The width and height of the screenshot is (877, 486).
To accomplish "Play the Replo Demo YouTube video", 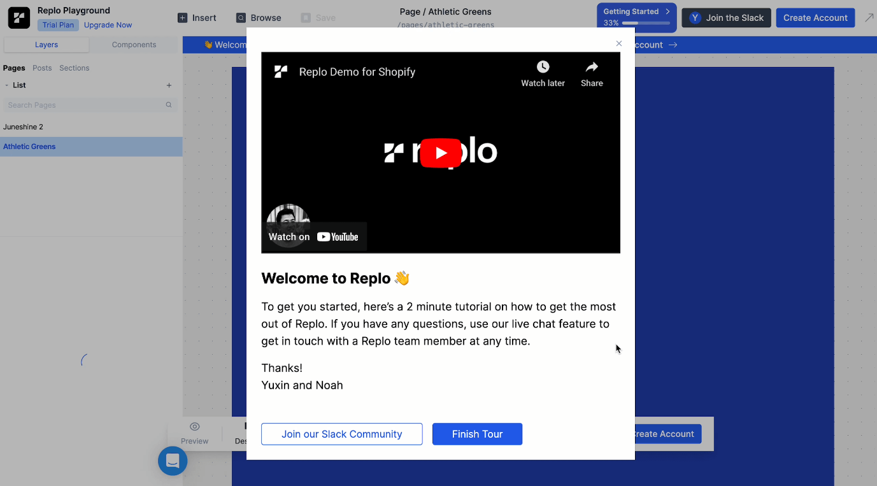I will [x=440, y=153].
